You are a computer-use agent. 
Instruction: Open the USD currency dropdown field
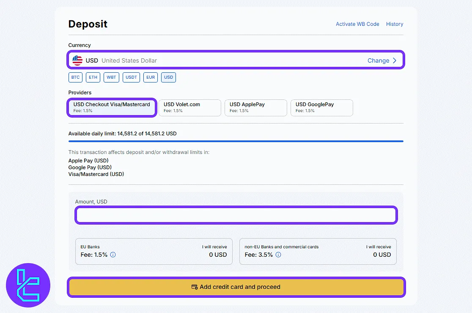236,60
